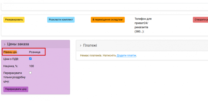
Task: Collapse the Цены заказа panel chevron
Action: click(5, 44)
